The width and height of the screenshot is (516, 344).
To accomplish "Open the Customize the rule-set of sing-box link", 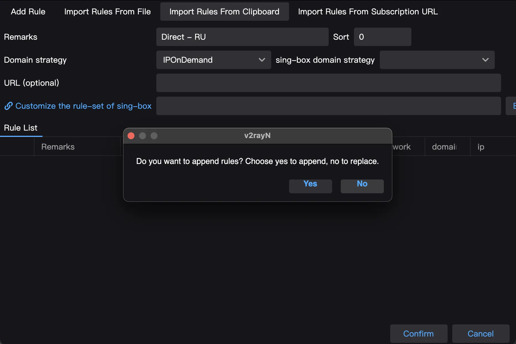I will coord(83,106).
